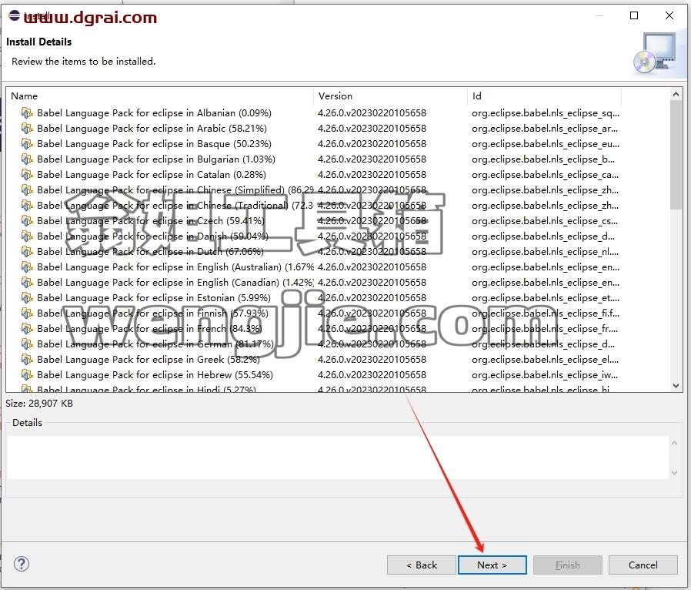Click the Albanian language pack feature icon
691x590 pixels.
click(27, 113)
